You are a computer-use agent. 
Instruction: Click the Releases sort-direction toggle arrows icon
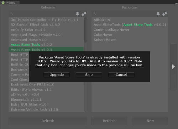tap(84, 14)
